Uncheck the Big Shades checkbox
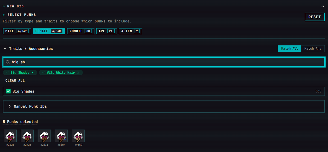This screenshot has width=328, height=152. coord(8,91)
